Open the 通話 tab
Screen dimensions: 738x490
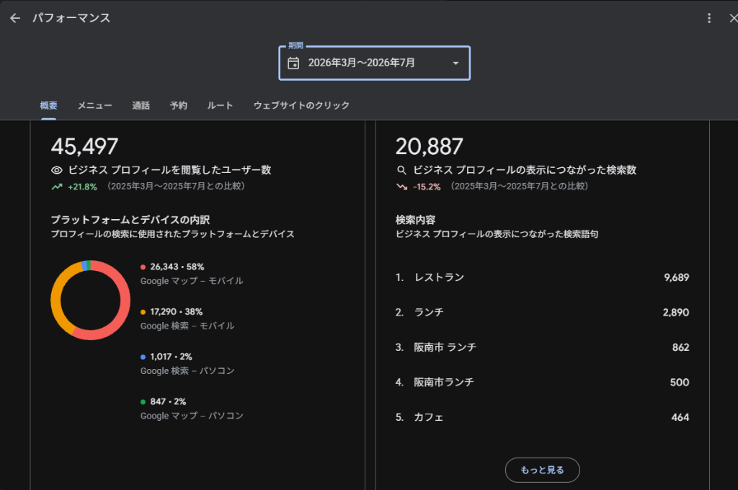141,105
